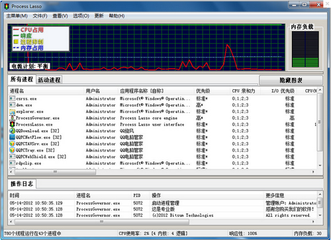Image resolution: width=331 pixels, height=240 pixels.
Task: Select QQDownload.exe [32] process name
Action: (38, 131)
